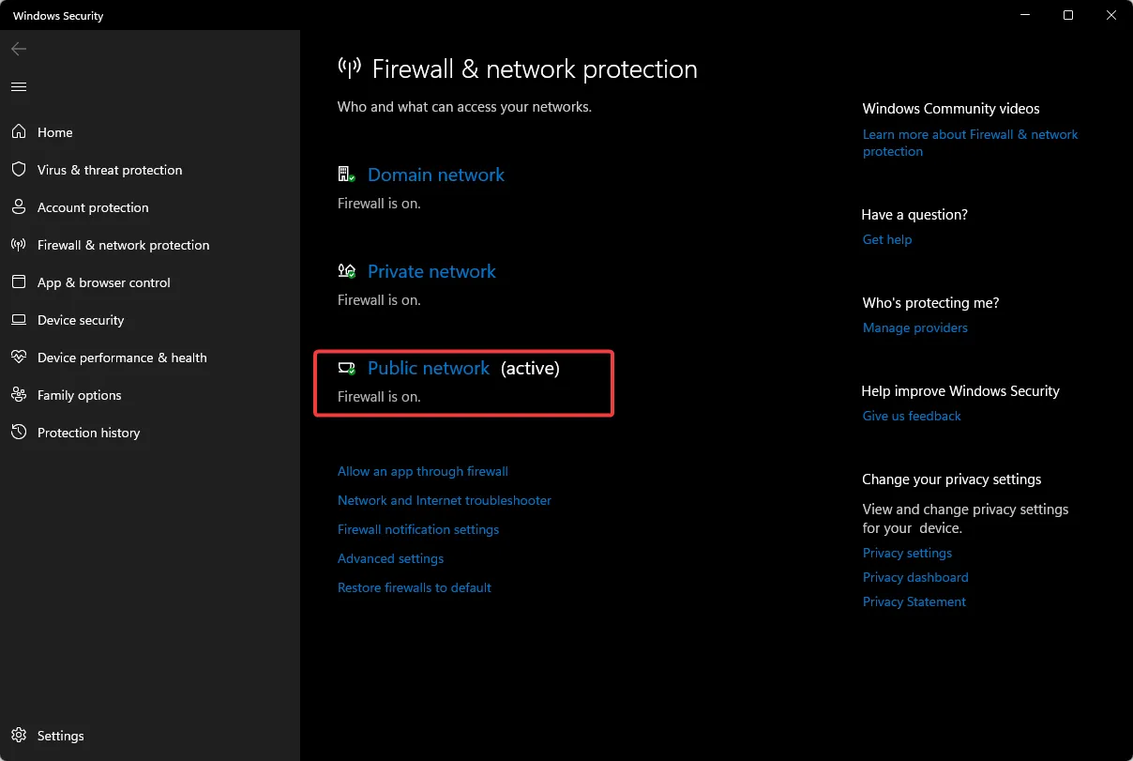
Task: Click the firewall icon beside the page heading
Action: [349, 68]
